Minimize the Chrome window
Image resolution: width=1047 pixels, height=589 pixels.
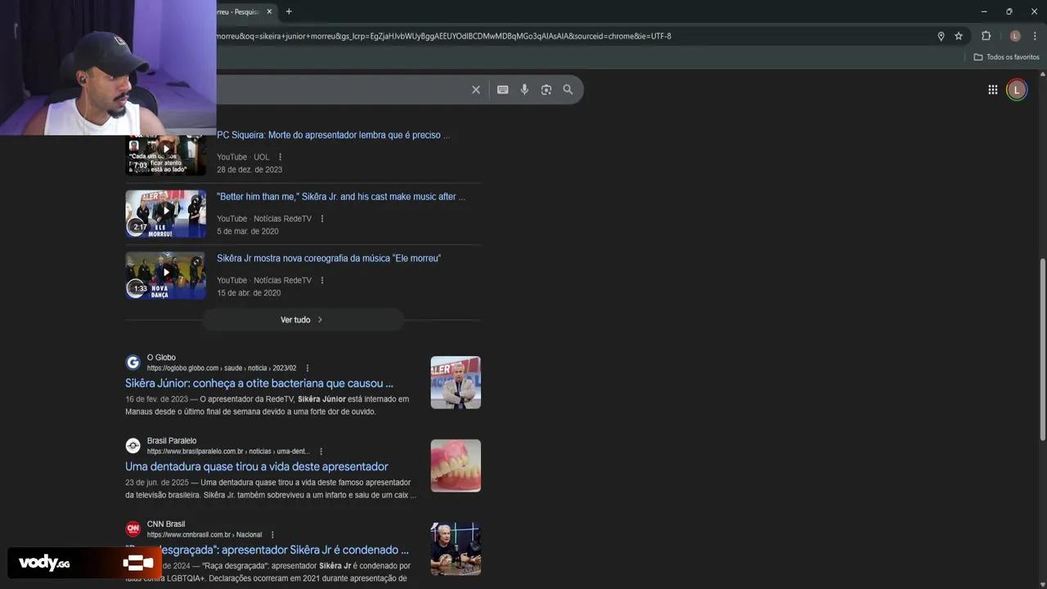(984, 11)
